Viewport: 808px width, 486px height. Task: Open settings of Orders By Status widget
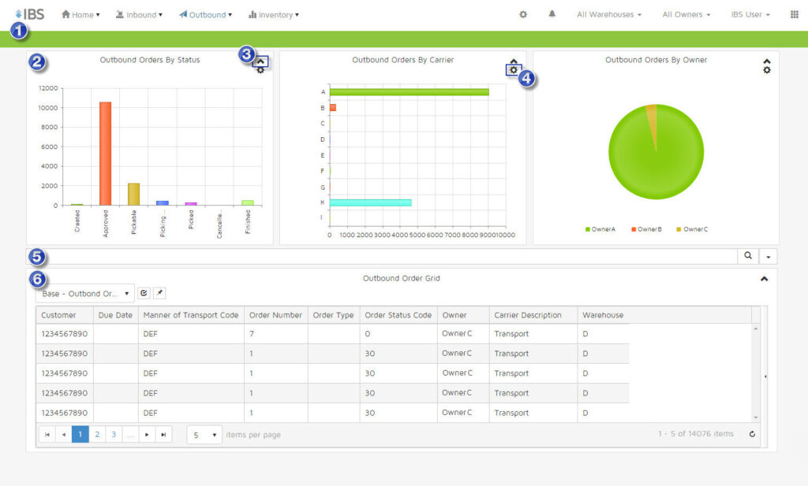pos(260,70)
